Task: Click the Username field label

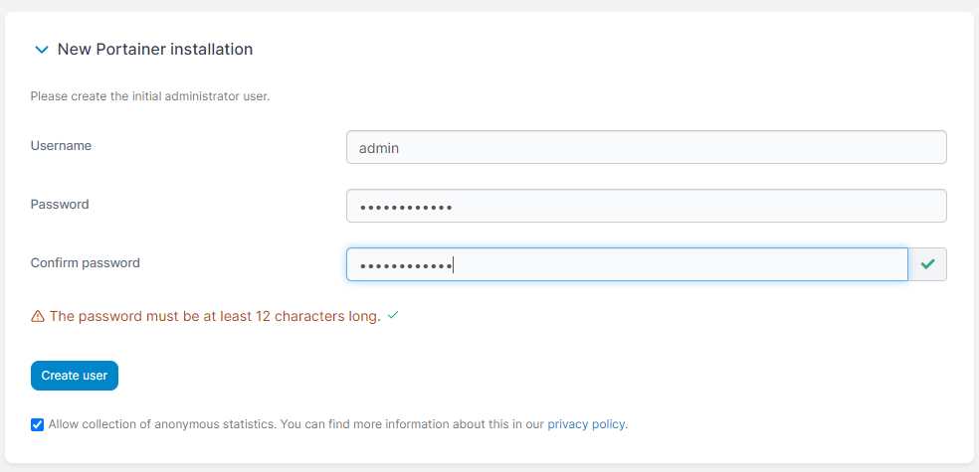Action: click(61, 146)
